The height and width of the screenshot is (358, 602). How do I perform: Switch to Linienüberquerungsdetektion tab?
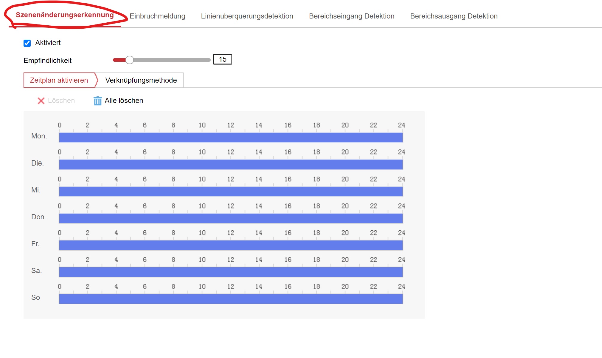tap(247, 16)
